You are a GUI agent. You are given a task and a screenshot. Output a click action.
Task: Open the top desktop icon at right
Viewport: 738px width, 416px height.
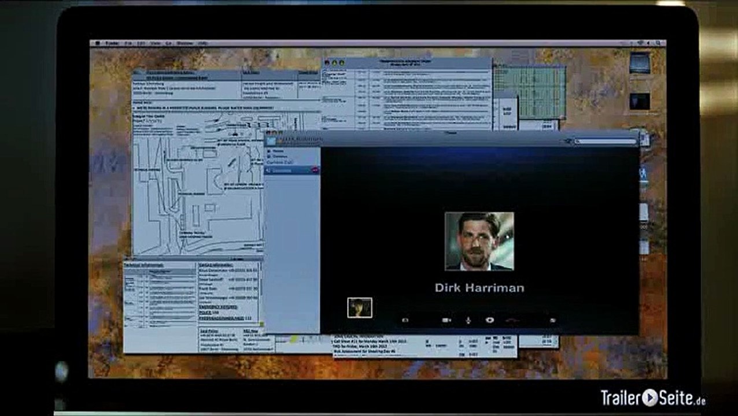point(640,63)
